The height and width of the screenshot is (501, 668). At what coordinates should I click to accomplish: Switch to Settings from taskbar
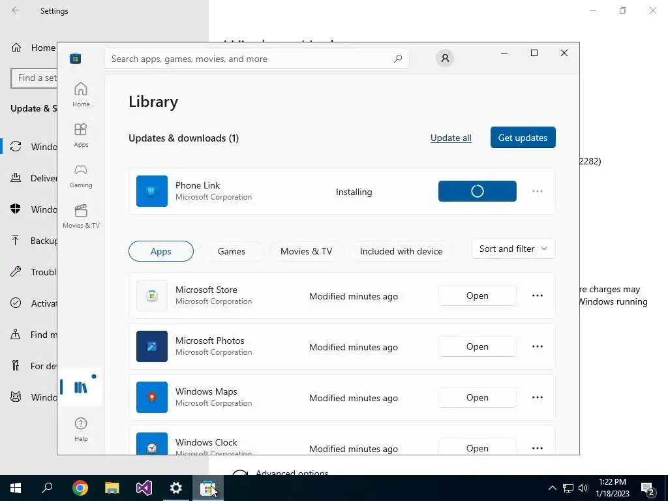tap(176, 488)
